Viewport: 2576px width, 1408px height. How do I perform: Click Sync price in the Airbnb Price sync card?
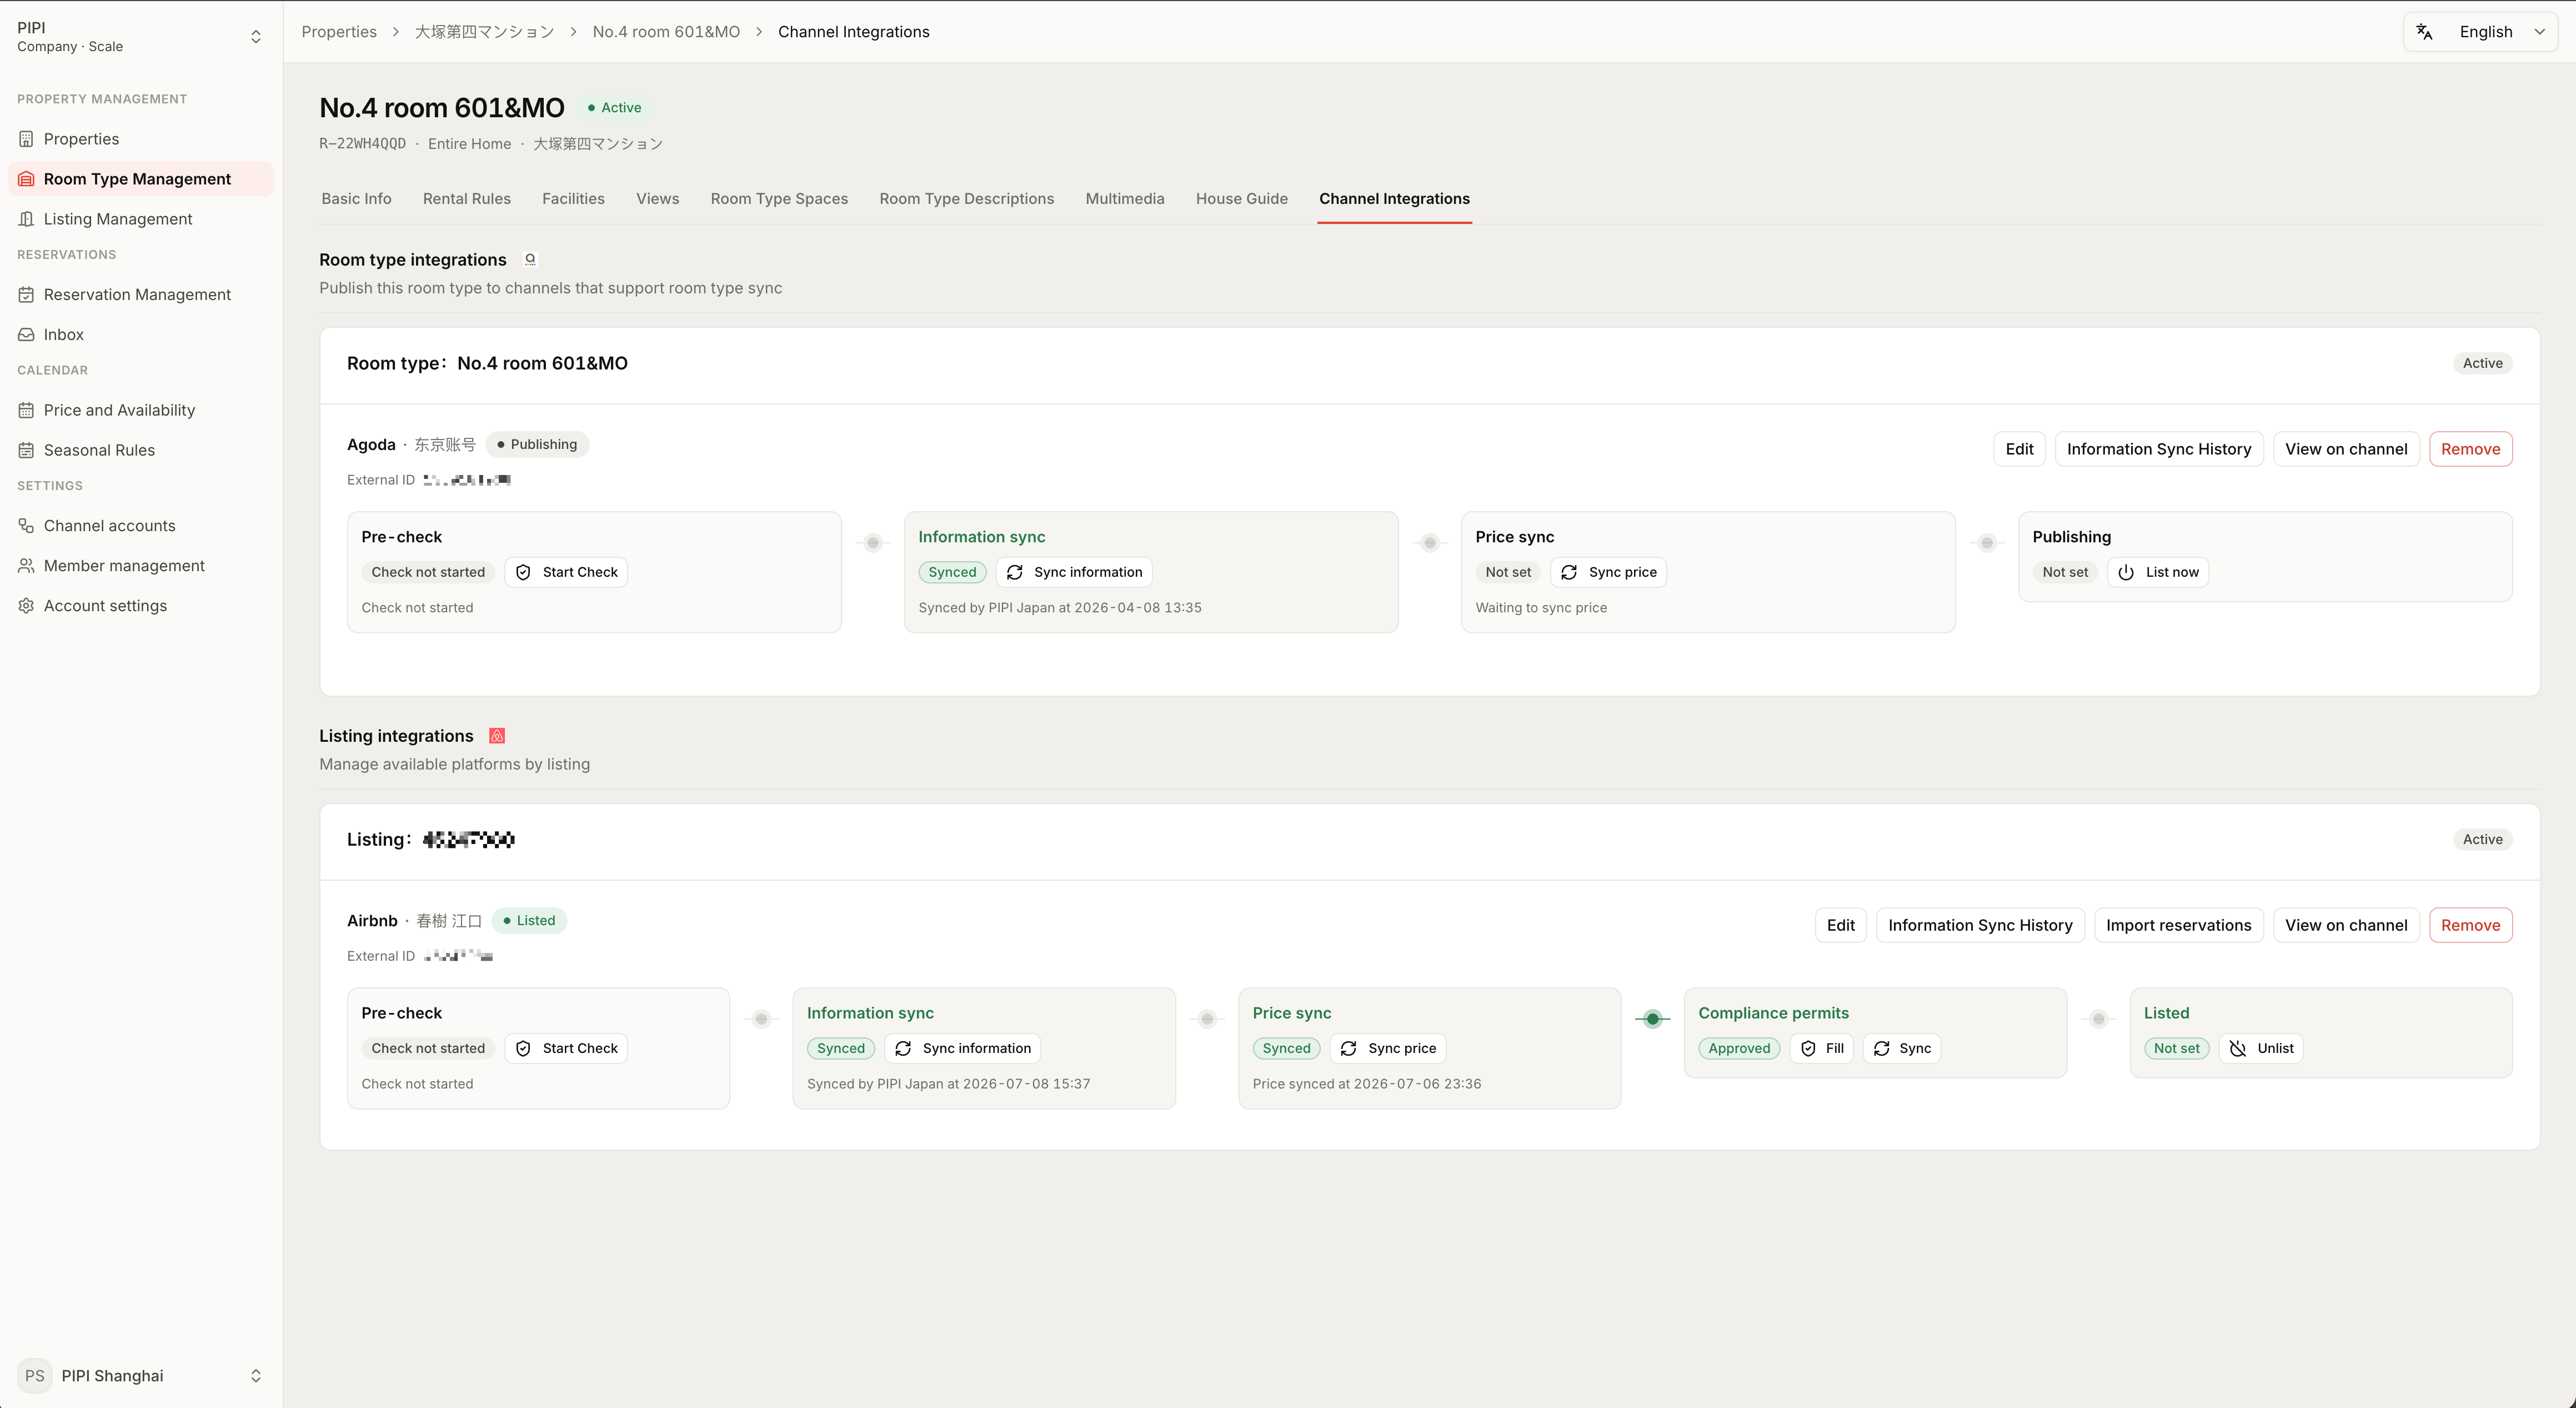tap(1388, 1048)
